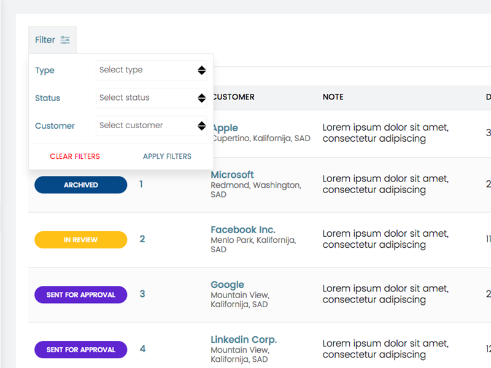Click the Customer column header

point(233,97)
